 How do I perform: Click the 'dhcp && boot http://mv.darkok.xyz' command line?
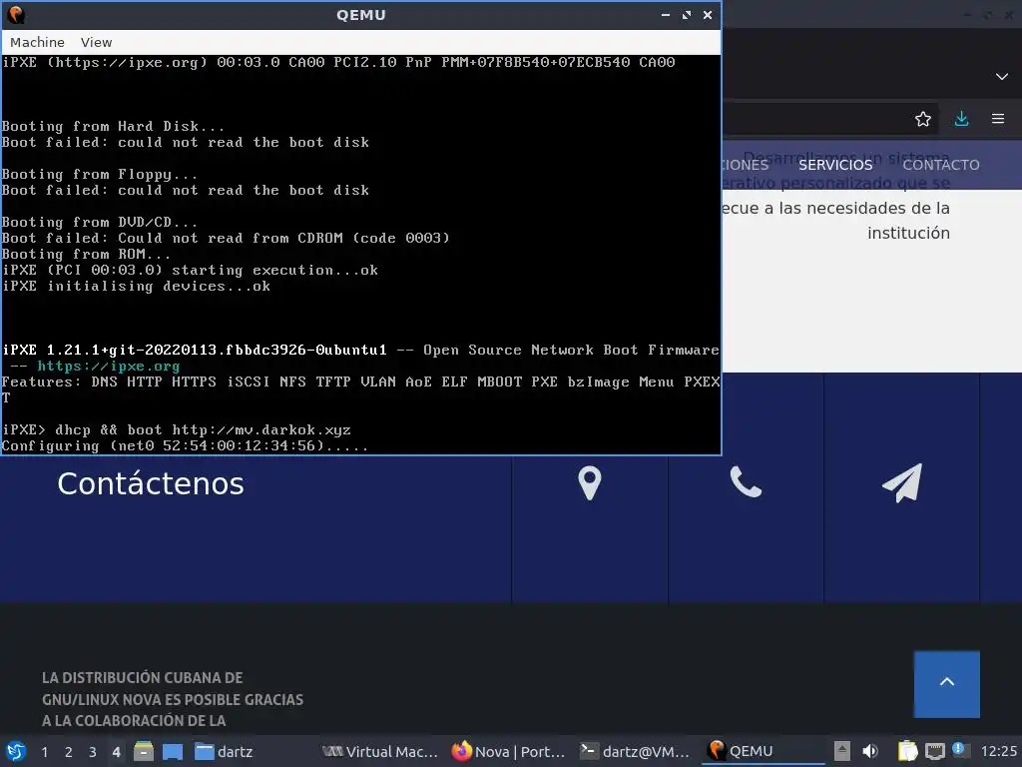(x=203, y=430)
